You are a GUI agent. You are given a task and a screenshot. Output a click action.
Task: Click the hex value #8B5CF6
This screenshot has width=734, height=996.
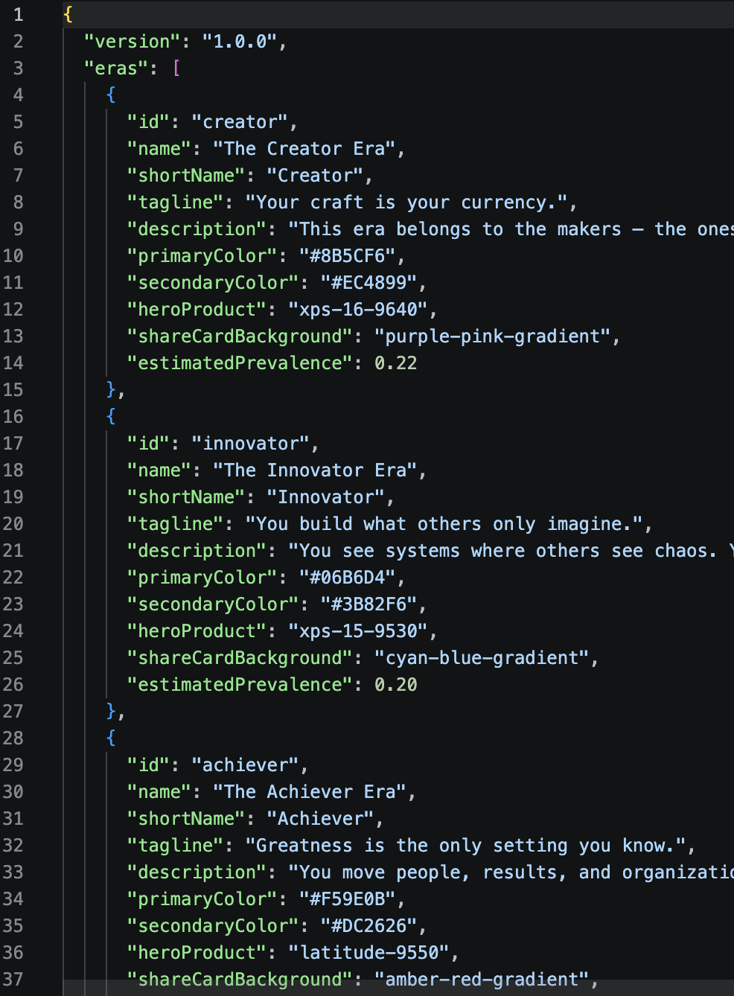point(347,255)
